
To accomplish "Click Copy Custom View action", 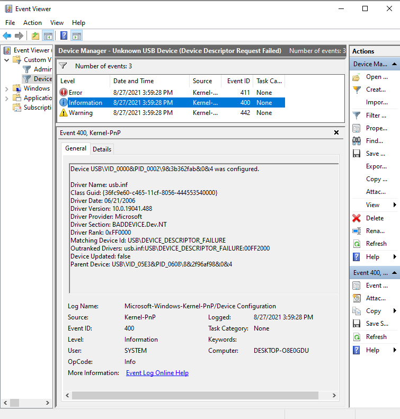I will 377,179.
